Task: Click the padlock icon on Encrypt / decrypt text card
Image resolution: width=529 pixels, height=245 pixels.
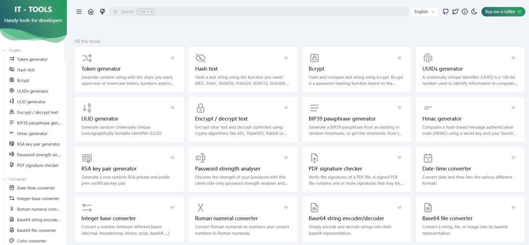Action: (x=200, y=108)
